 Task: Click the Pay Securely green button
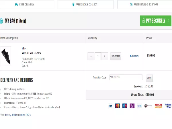[156, 21]
